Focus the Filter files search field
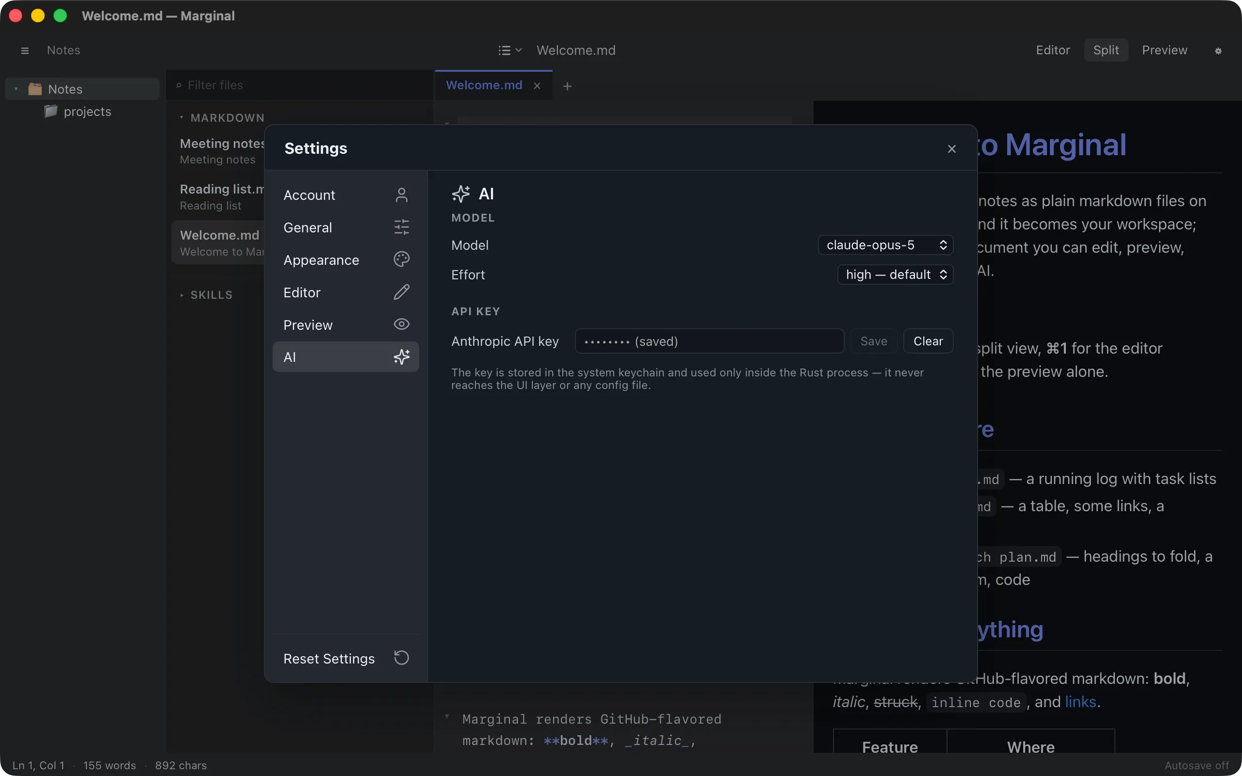Image resolution: width=1242 pixels, height=776 pixels. coord(300,85)
